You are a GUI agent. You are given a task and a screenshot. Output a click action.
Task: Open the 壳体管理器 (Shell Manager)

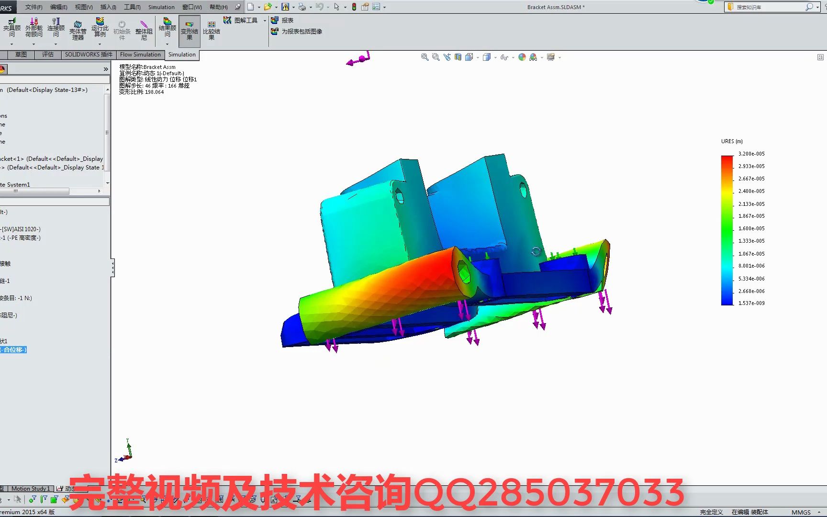(78, 29)
